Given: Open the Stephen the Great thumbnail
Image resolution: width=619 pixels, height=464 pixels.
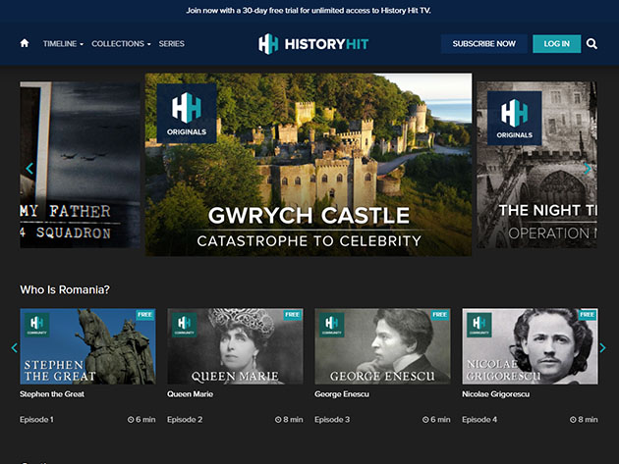Looking at the screenshot, I should (87, 346).
